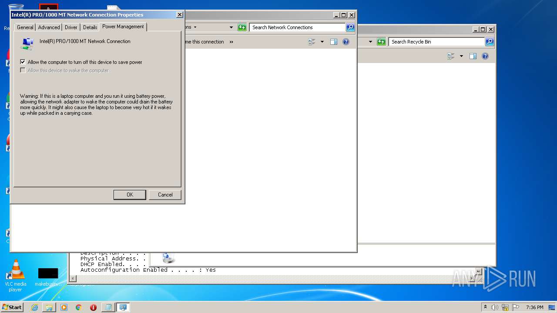Screen dimensions: 557x313
Task: Click the network adapter icon in dialog
Action: coord(27,43)
